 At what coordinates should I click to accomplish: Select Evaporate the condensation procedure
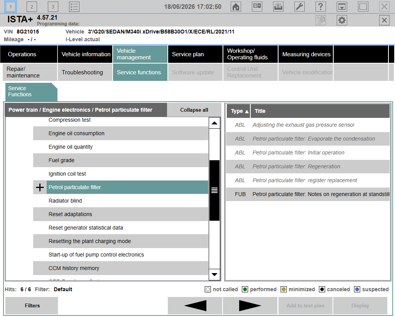pos(308,139)
